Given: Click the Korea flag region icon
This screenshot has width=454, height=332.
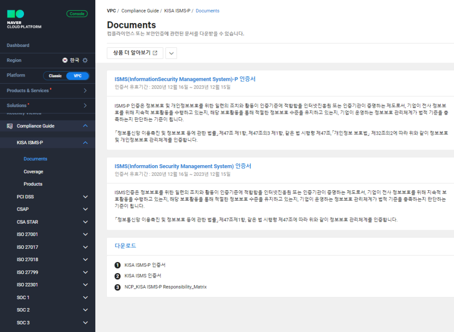Looking at the screenshot, I should coord(65,60).
